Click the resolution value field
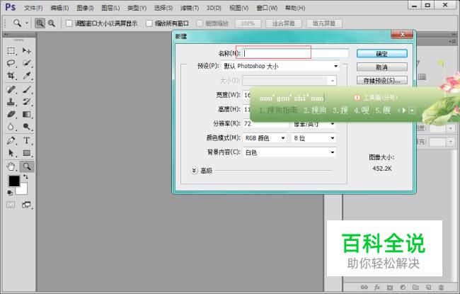 tap(265, 124)
